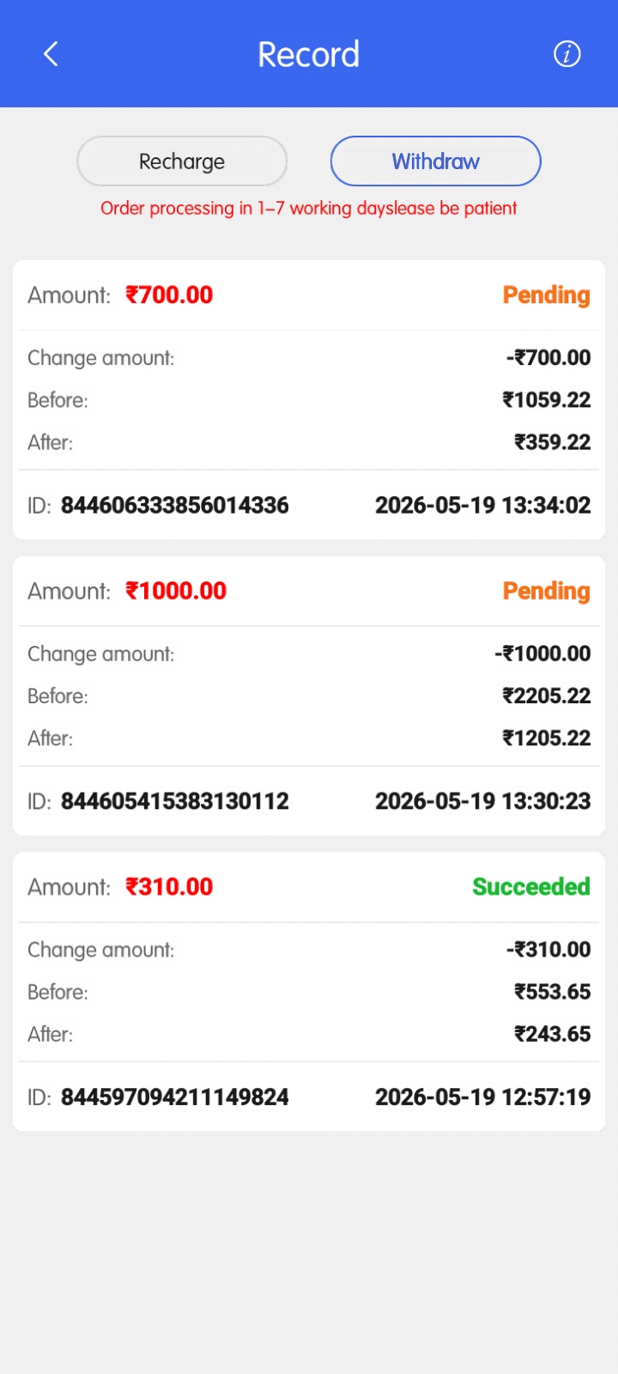
Task: Click the Record page title
Action: (309, 54)
